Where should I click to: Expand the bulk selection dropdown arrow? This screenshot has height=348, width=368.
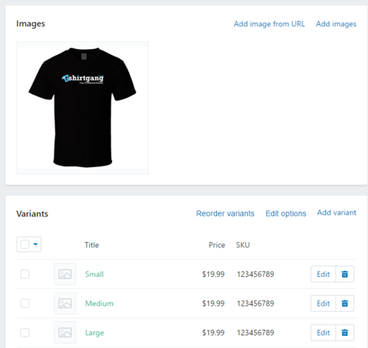tap(36, 244)
